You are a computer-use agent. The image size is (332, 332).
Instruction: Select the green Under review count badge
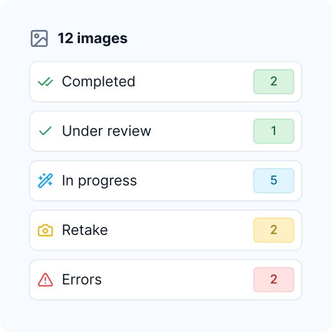(x=274, y=131)
